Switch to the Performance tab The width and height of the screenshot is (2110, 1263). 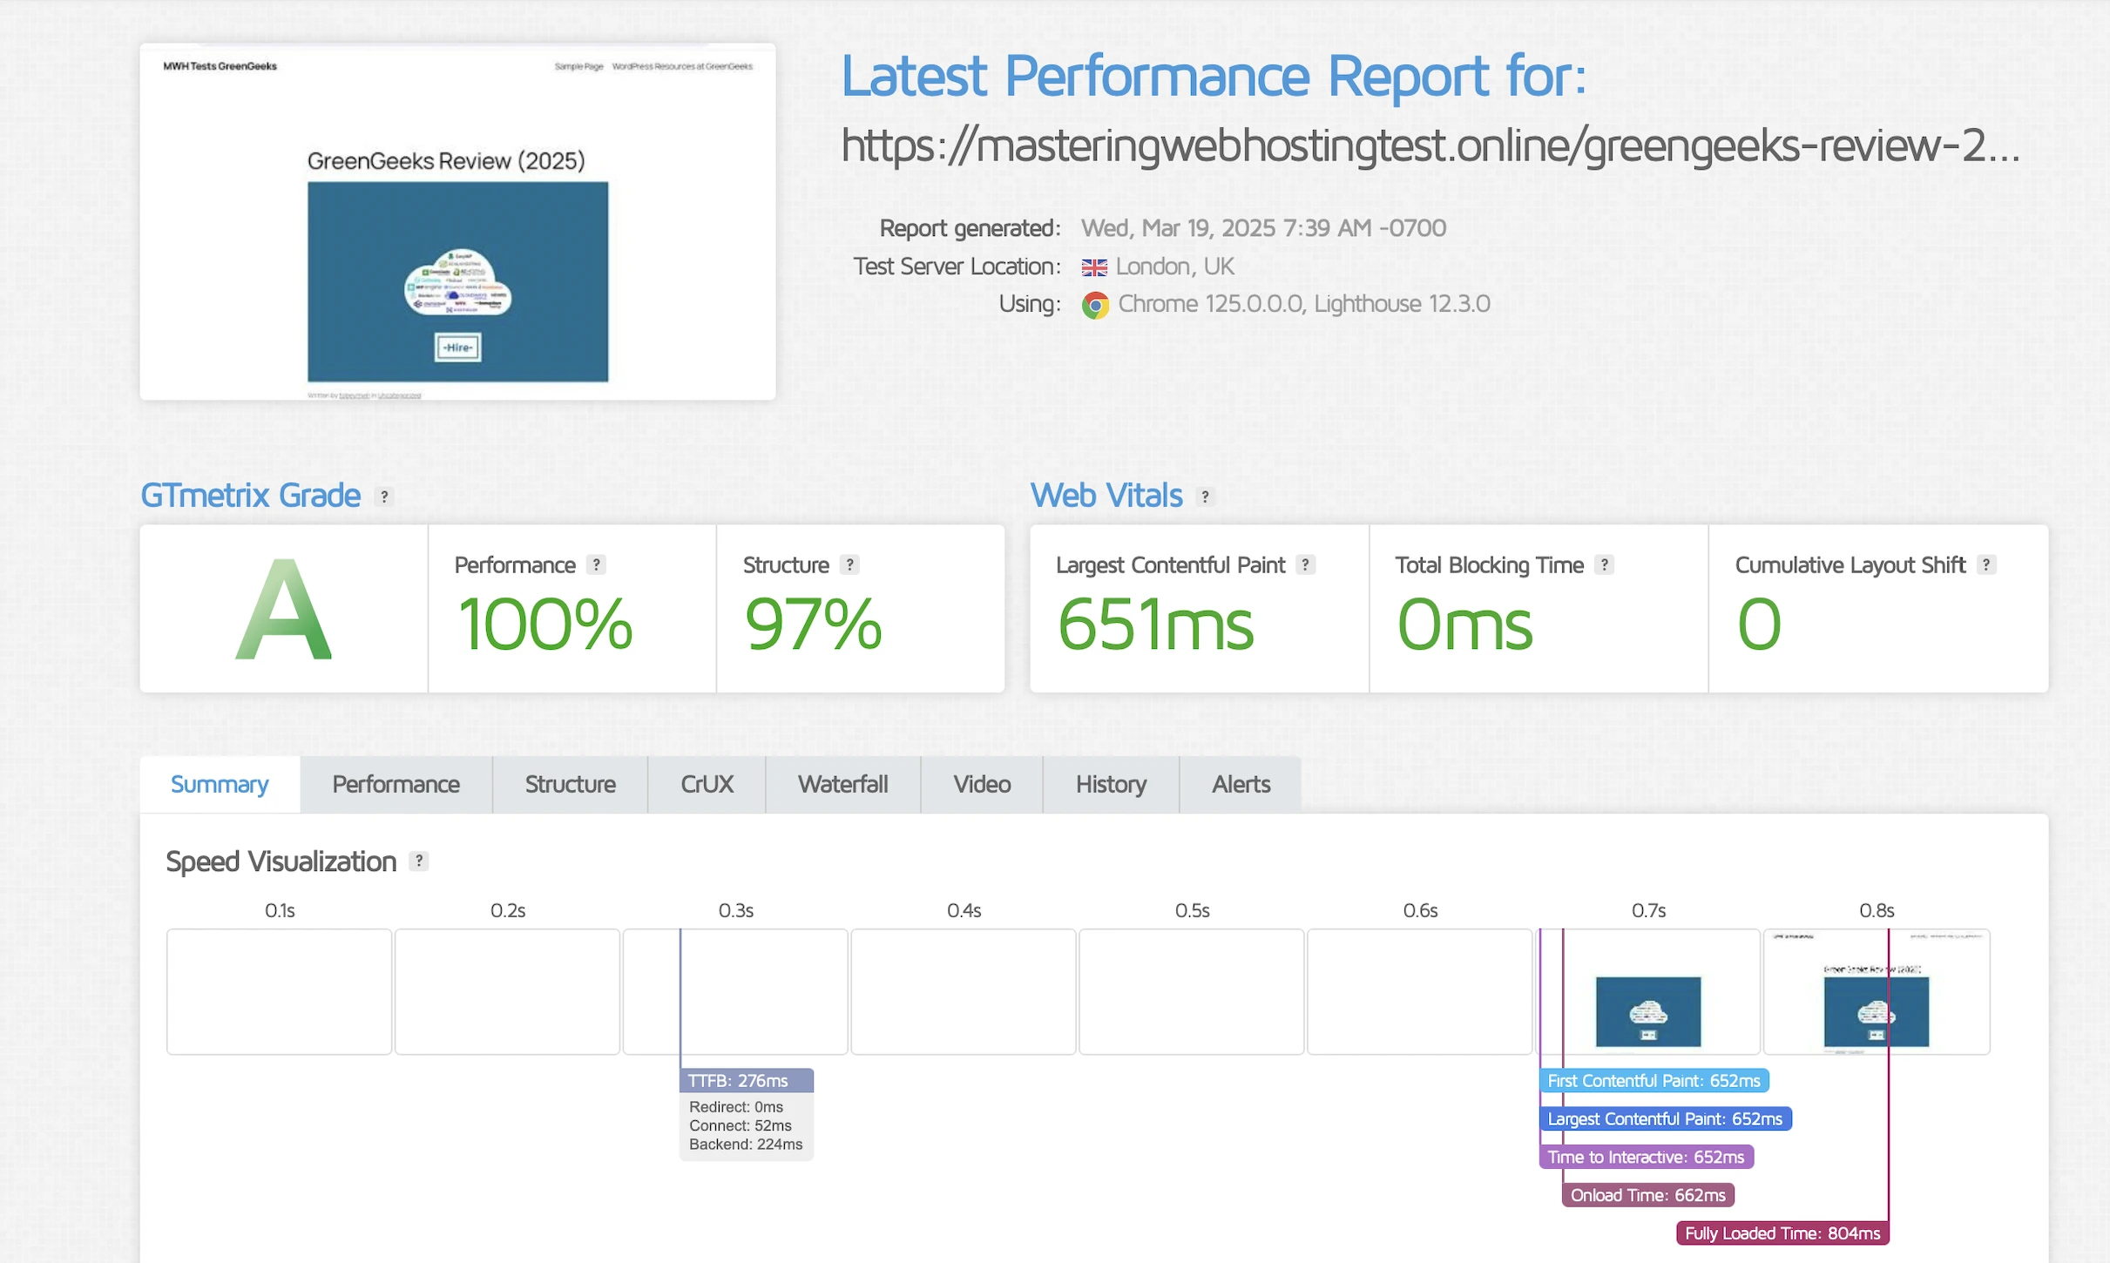pyautogui.click(x=396, y=784)
